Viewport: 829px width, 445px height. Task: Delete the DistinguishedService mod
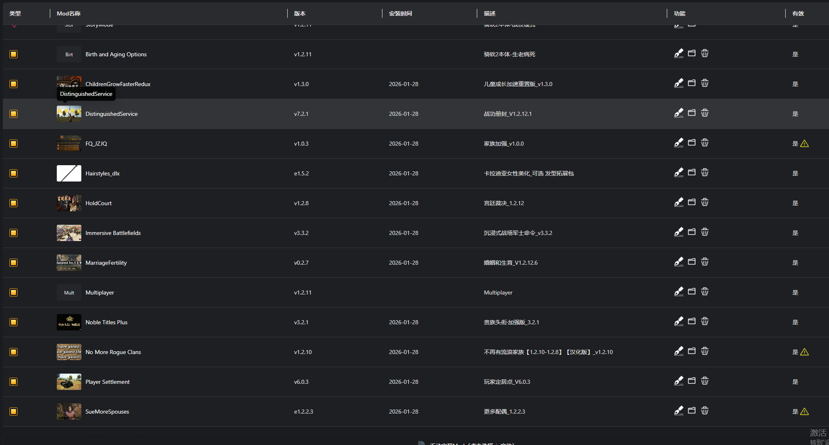[x=705, y=113]
